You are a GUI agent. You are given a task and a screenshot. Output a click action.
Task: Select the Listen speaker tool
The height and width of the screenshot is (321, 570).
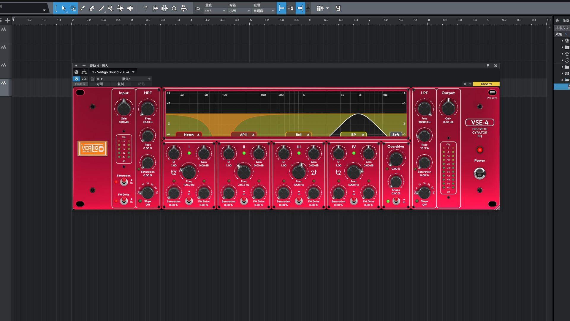(x=130, y=8)
